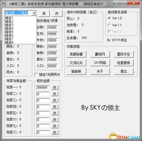Close the trainer window
This screenshot has height=141, width=142.
coord(134,3)
